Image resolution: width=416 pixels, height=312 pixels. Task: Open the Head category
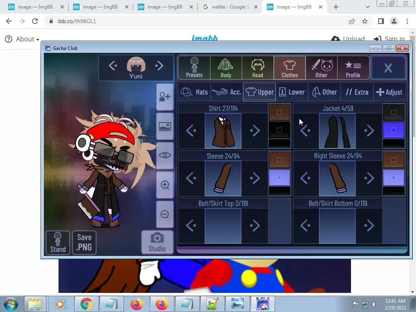point(258,68)
